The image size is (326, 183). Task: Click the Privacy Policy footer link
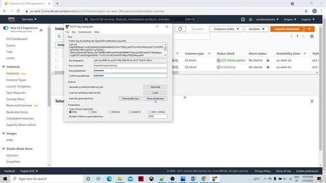click(263, 171)
